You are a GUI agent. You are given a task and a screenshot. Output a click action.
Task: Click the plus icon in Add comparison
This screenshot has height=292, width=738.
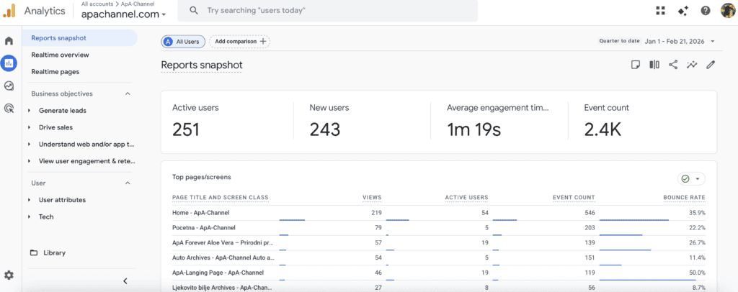(x=263, y=41)
